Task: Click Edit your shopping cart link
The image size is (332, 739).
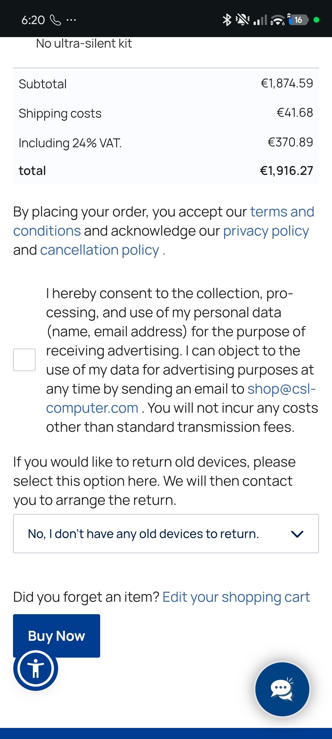Action: pos(236,597)
